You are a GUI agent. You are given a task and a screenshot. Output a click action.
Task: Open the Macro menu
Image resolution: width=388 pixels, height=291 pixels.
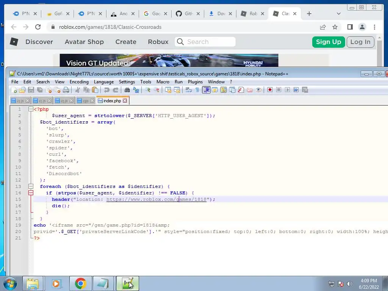point(163,82)
